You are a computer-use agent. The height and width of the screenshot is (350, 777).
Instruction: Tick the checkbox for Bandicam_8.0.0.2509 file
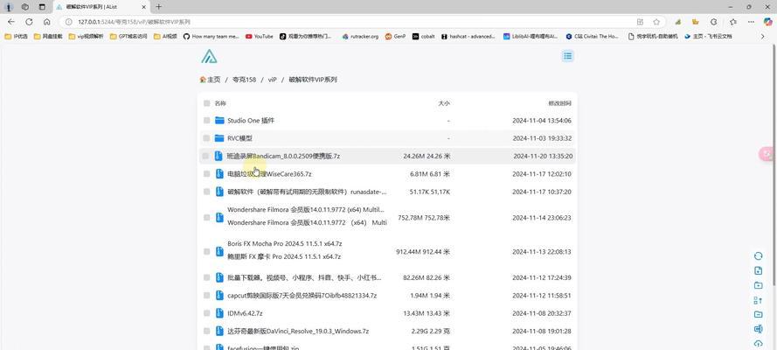pyautogui.click(x=206, y=156)
